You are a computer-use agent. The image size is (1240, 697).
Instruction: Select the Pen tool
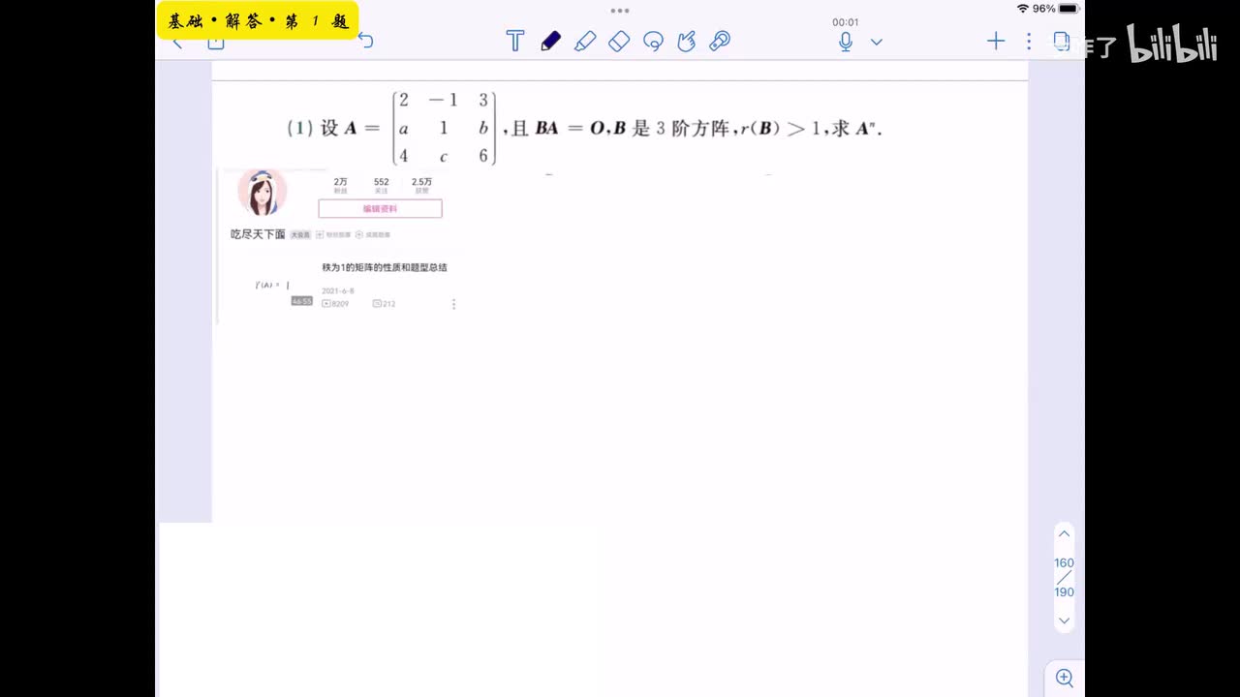point(550,41)
